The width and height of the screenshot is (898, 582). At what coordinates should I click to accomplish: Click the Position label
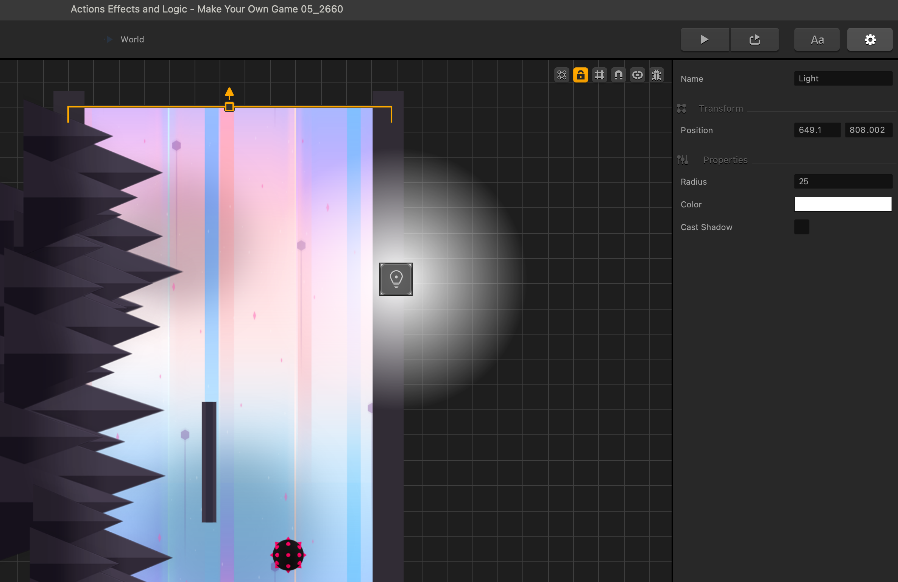[697, 130]
